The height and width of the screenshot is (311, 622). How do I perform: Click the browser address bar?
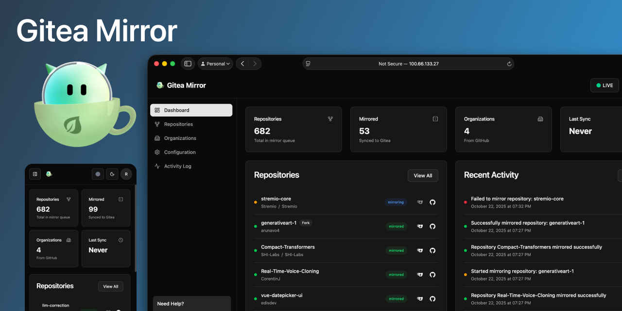[408, 64]
